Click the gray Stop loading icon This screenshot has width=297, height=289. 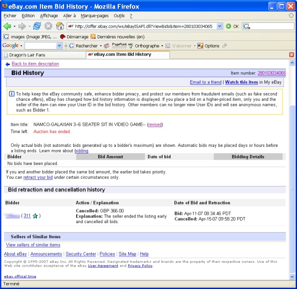pyautogui.click(x=48, y=26)
